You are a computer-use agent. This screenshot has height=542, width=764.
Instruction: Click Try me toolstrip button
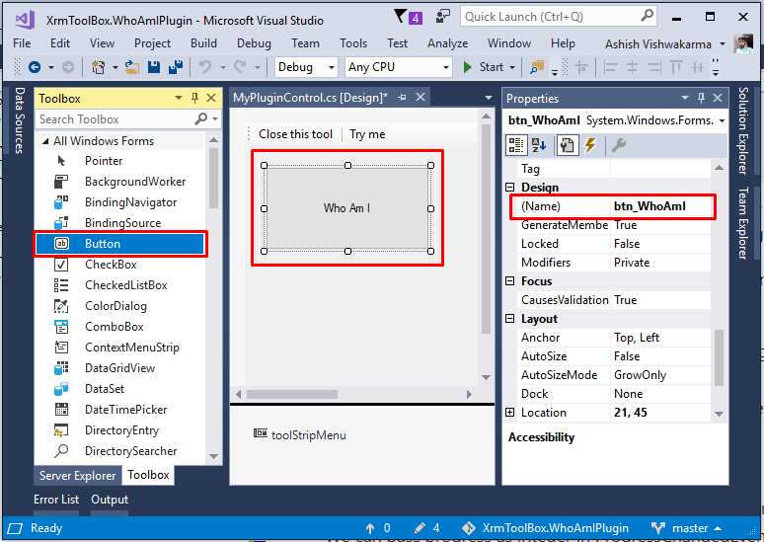point(367,134)
